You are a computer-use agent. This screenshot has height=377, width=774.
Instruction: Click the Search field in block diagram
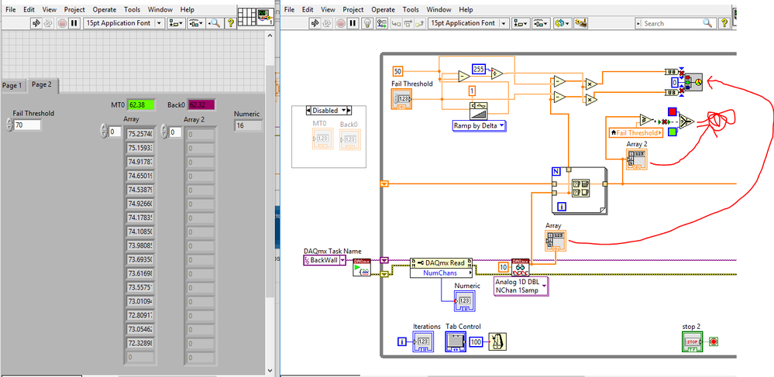pos(676,23)
